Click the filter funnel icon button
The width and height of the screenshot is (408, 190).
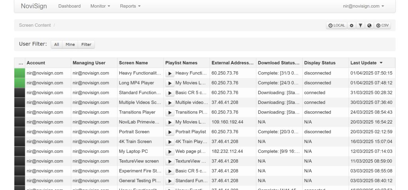(x=360, y=25)
